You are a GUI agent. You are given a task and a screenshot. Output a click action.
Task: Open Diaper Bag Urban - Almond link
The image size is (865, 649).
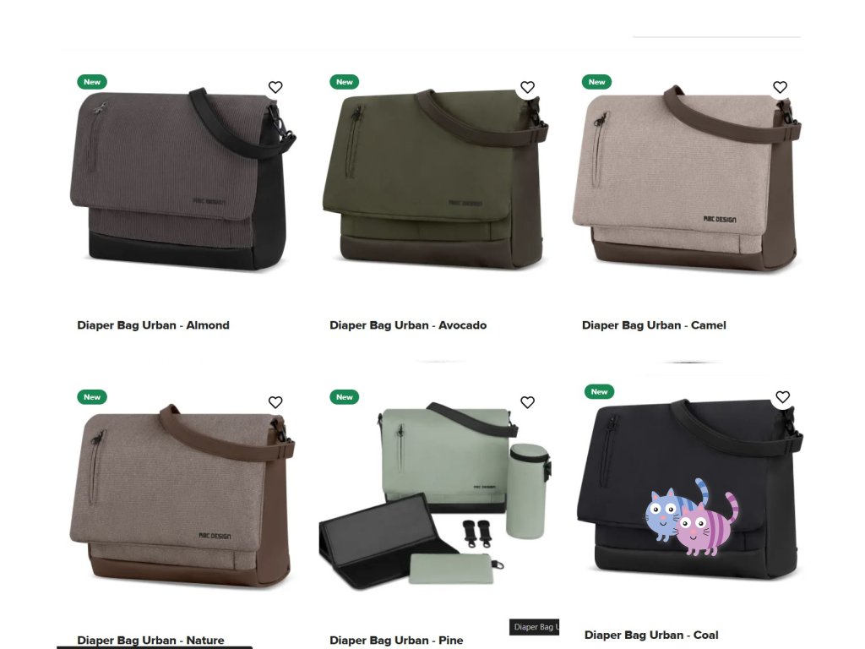pos(154,325)
